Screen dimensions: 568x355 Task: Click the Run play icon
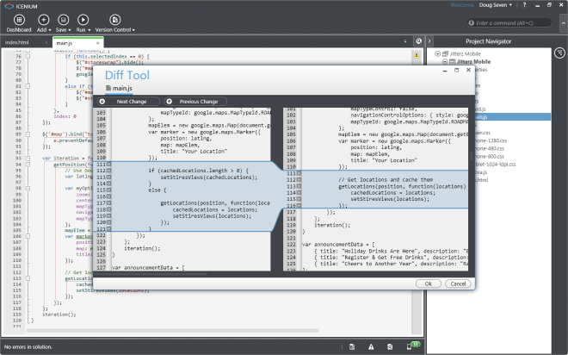83,20
